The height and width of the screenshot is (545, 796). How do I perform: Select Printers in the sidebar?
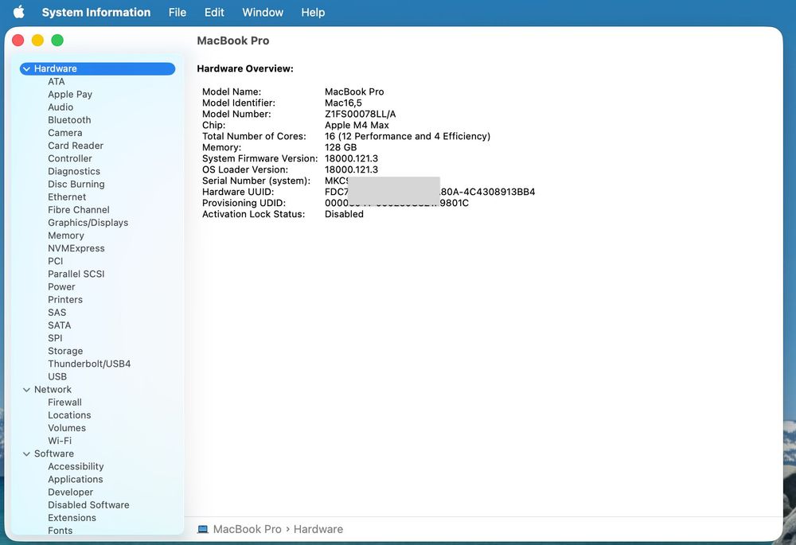[65, 299]
